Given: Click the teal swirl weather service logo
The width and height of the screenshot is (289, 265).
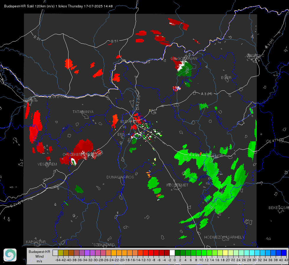Looking at the screenshot, I should [10, 255].
